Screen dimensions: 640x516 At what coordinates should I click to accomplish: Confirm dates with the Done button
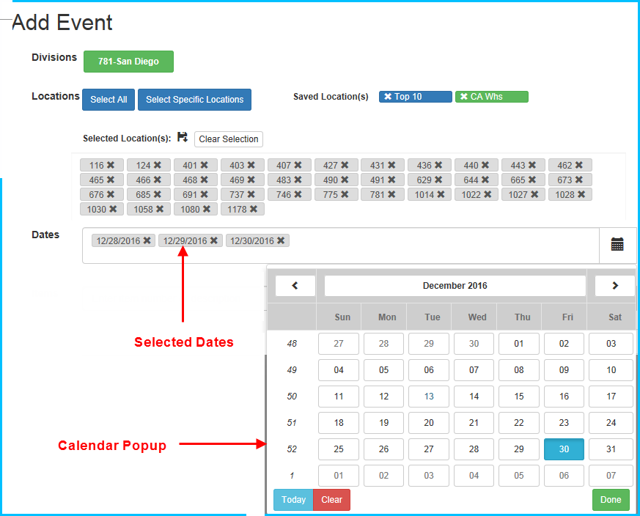[x=611, y=499]
